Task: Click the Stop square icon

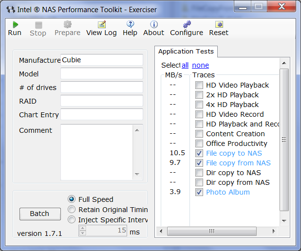Action: click(x=38, y=25)
